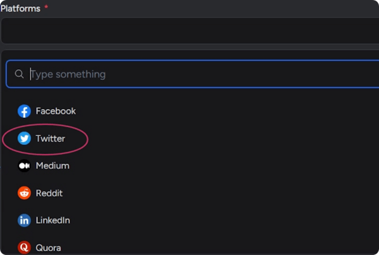Viewport: 379px width, 255px height.
Task: Click the Reddit alien icon
Action: click(24, 193)
